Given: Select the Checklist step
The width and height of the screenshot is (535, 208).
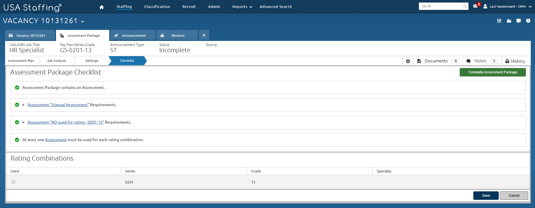Looking at the screenshot, I should 127,61.
